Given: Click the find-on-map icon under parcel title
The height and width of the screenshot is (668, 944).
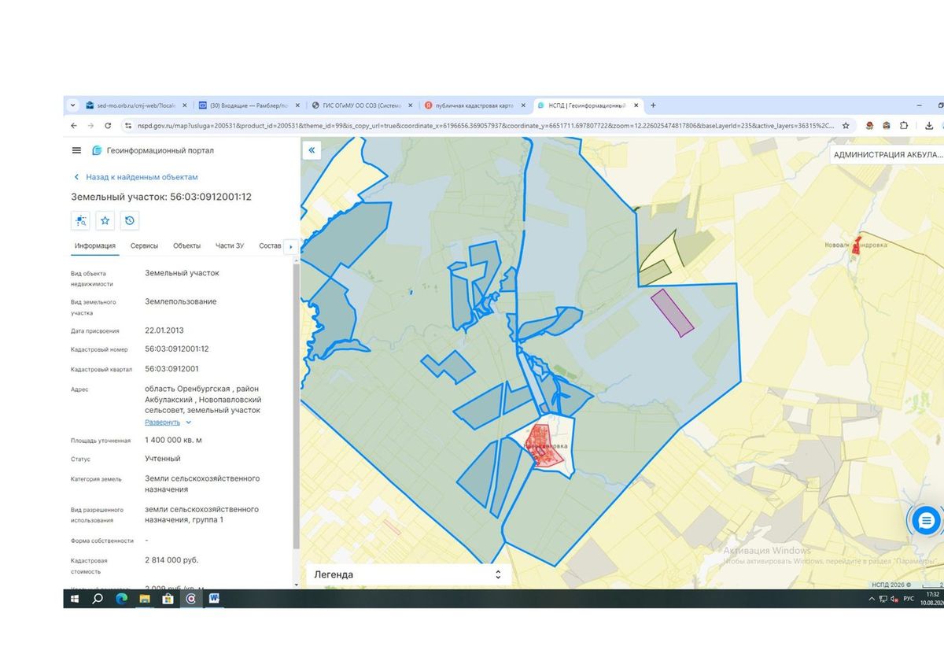Looking at the screenshot, I should 80,220.
